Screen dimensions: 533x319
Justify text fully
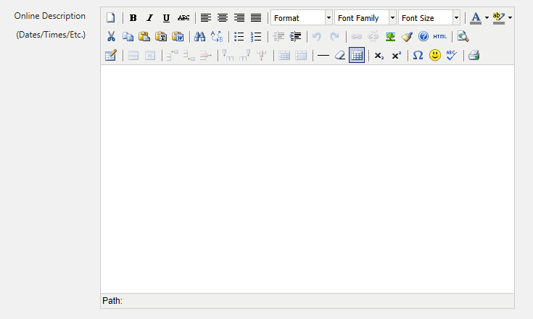point(255,17)
